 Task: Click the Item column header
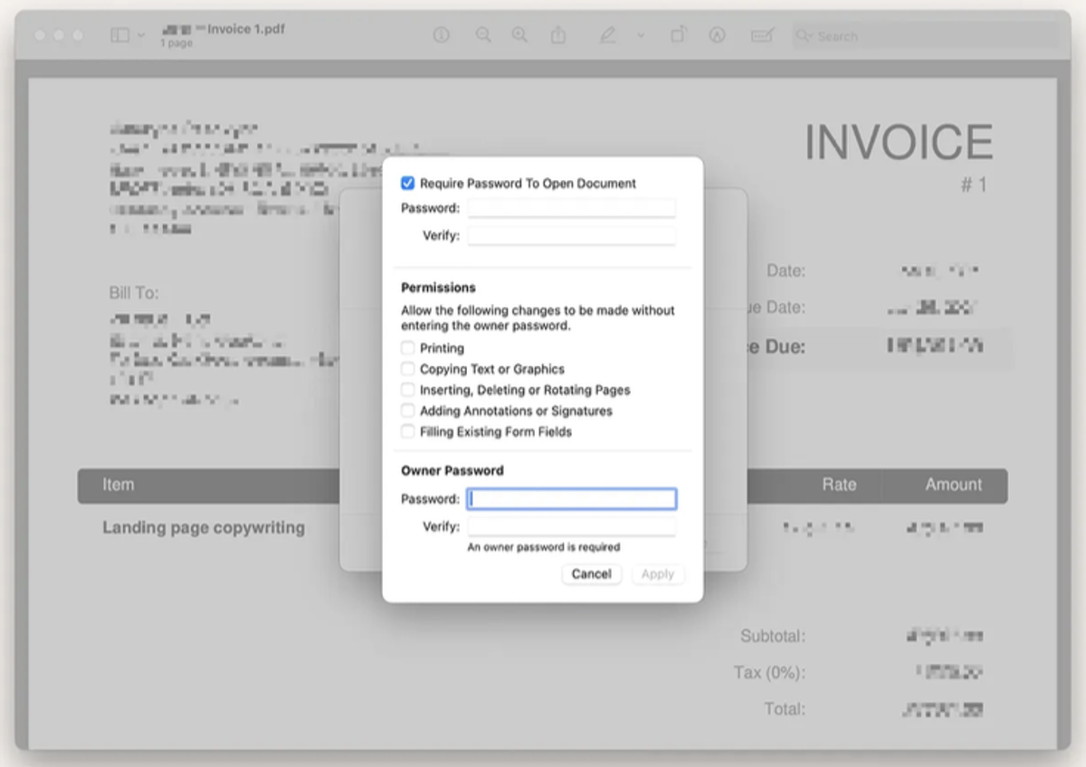[118, 485]
